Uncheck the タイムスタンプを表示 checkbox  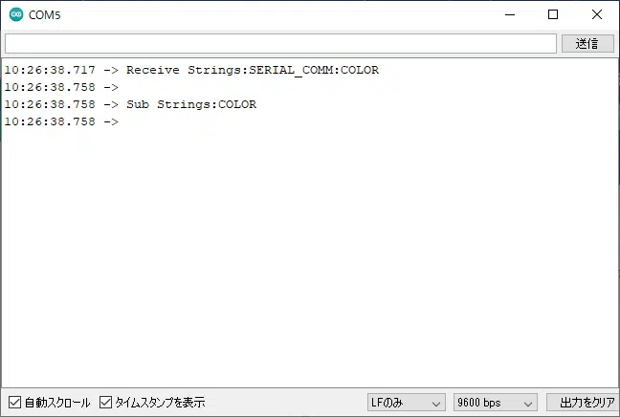pyautogui.click(x=106, y=403)
